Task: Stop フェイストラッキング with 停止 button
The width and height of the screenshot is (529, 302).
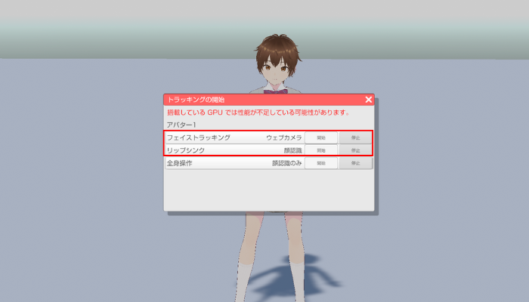Action: (x=356, y=137)
